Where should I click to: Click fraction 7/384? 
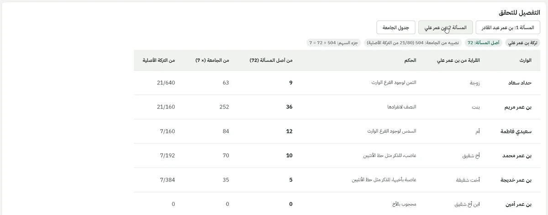pyautogui.click(x=167, y=180)
